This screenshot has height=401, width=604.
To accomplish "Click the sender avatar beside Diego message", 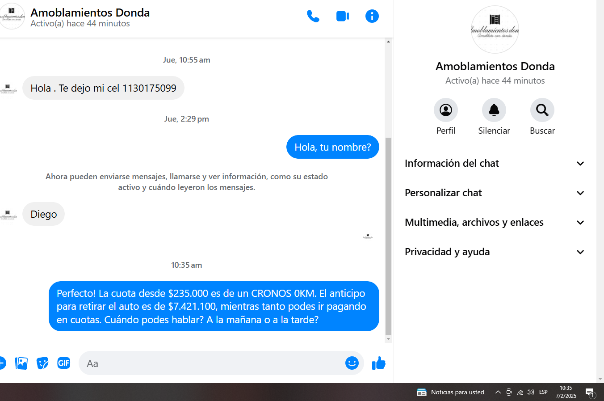I will [x=8, y=214].
